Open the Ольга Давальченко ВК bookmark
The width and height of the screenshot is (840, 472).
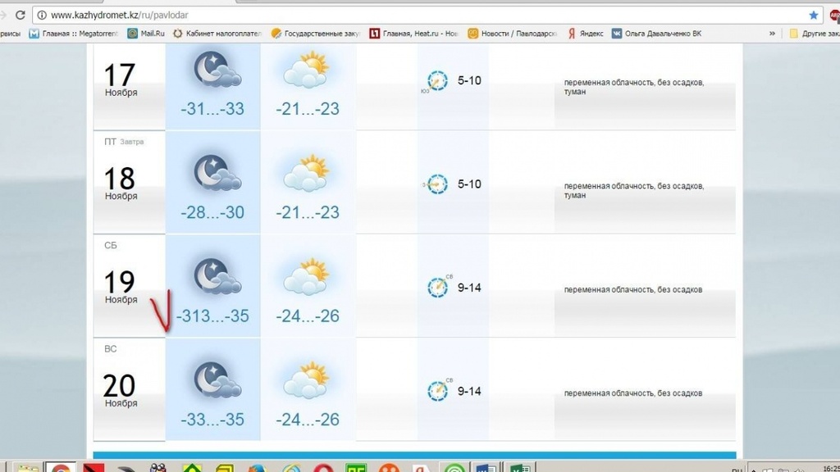coord(656,34)
